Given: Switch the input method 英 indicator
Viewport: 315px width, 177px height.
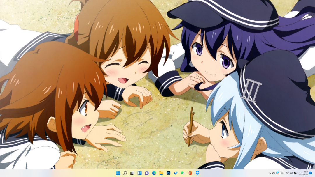Looking at the screenshot, I should [282, 173].
